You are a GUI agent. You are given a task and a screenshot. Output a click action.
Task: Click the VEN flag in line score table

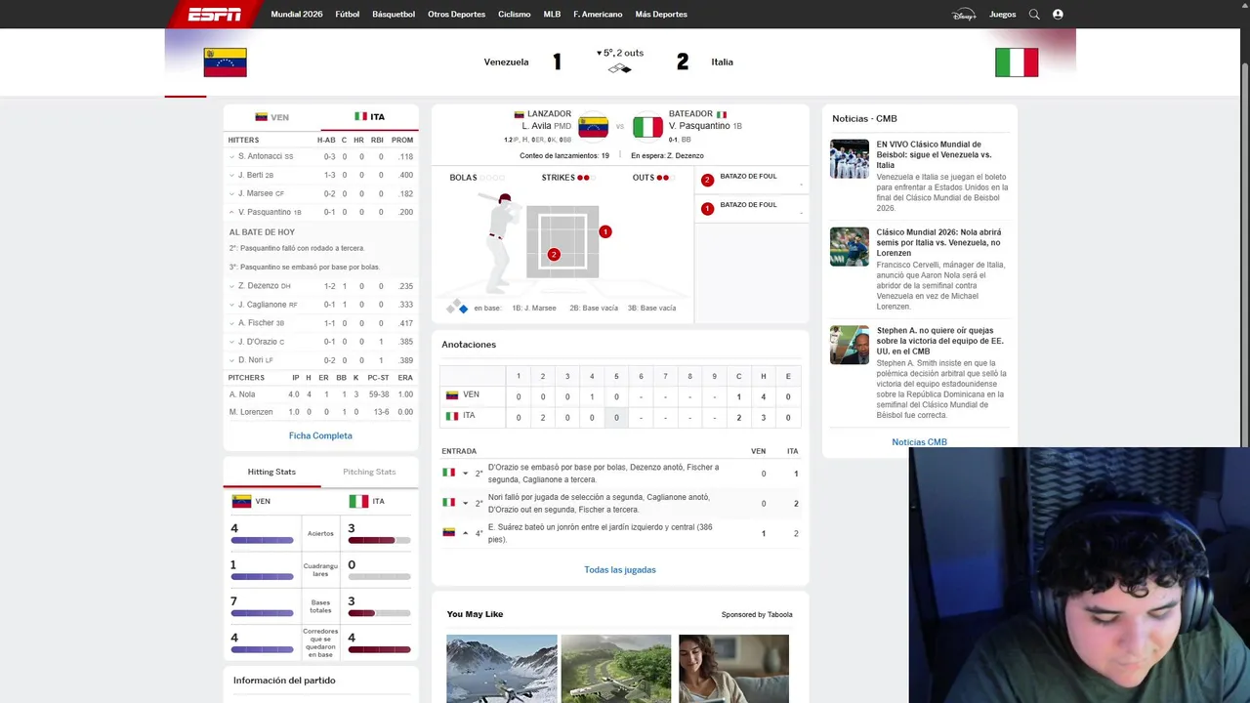point(452,395)
